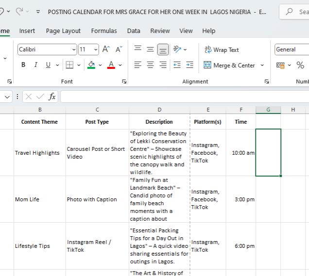The height and width of the screenshot is (276, 309).
Task: Align text right icon
Action: (x=163, y=65)
